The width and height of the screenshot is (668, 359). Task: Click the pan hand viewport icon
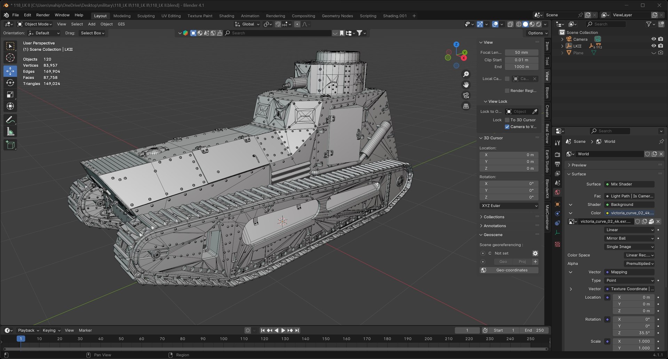point(466,85)
